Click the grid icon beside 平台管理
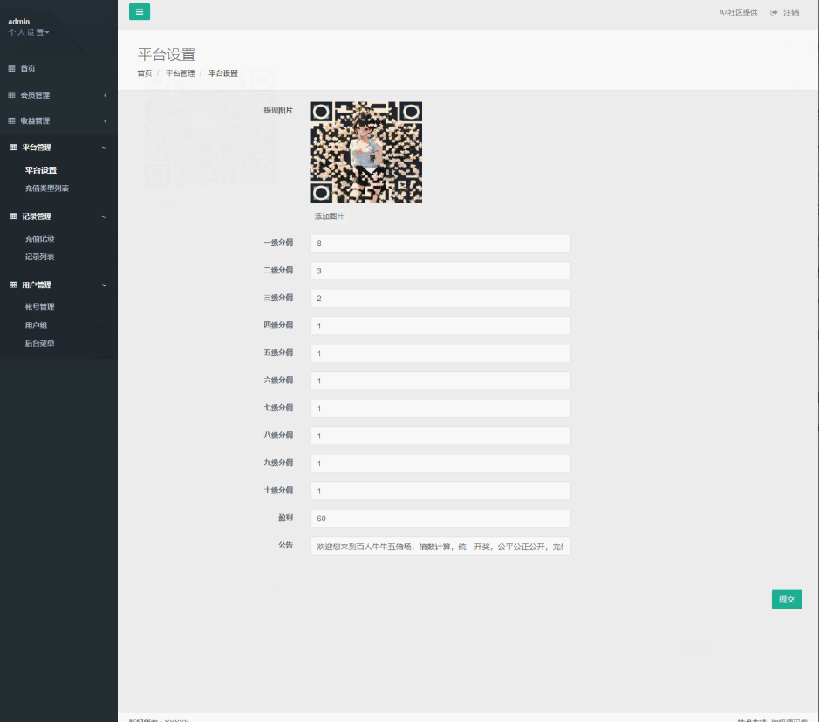This screenshot has height=722, width=819. click(x=13, y=148)
